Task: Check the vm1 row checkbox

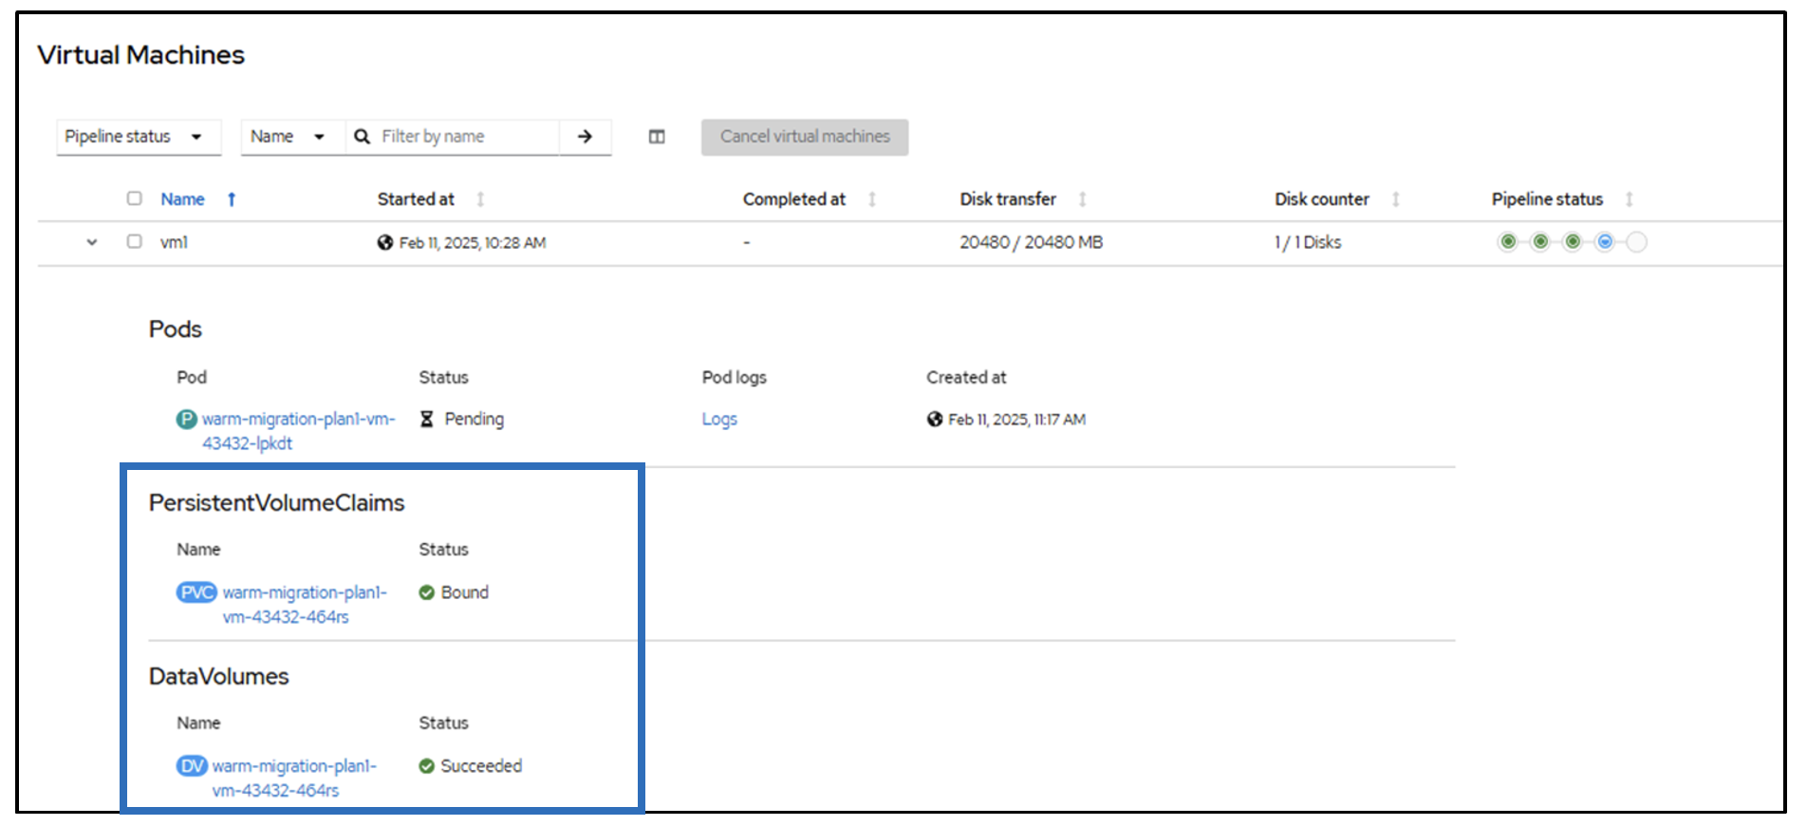Action: (x=135, y=242)
